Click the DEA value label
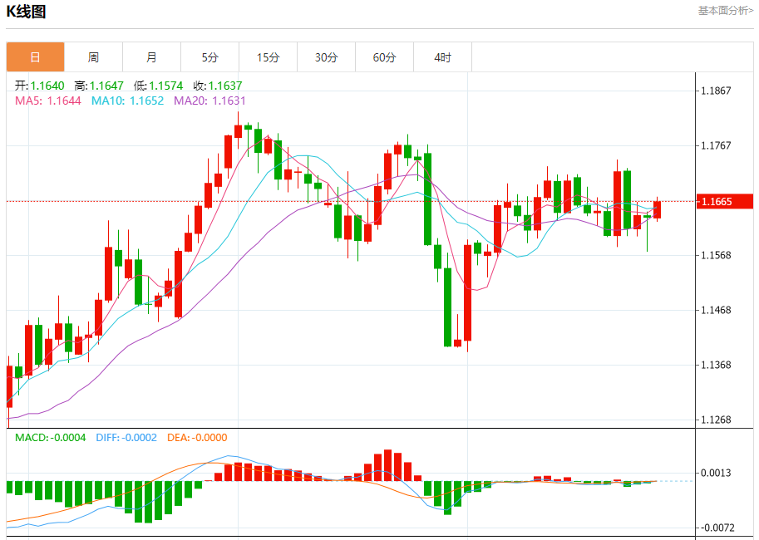 coord(197,438)
